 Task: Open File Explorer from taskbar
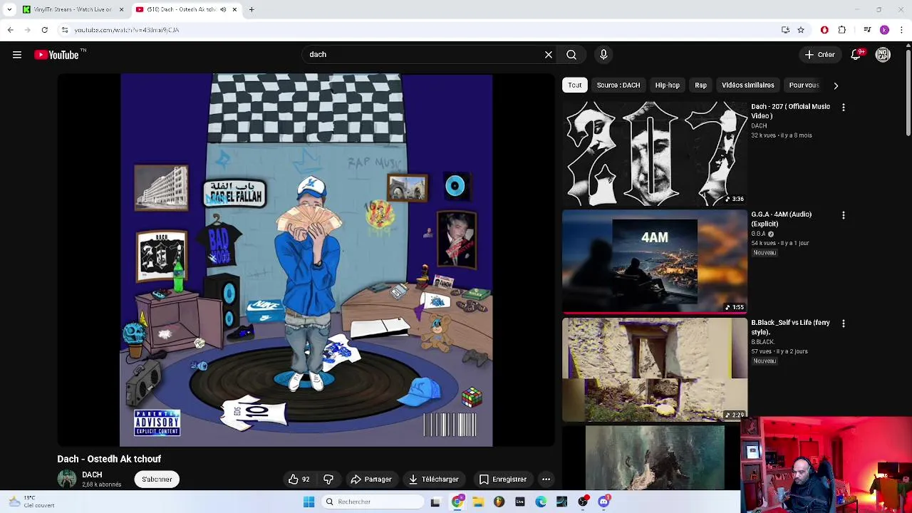478,502
